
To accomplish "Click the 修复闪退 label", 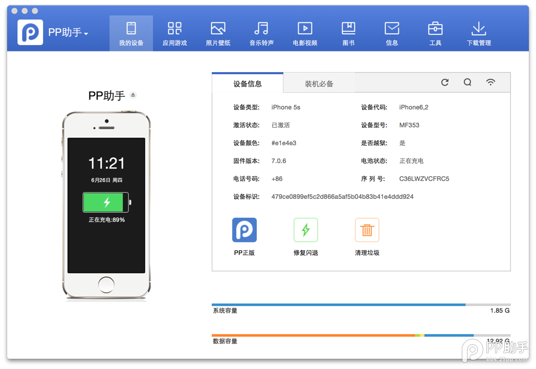I will 306,253.
